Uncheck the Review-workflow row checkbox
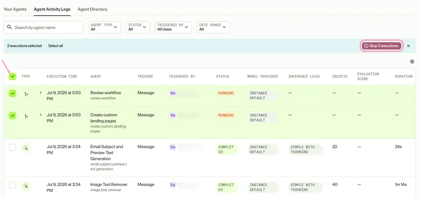 [13, 93]
